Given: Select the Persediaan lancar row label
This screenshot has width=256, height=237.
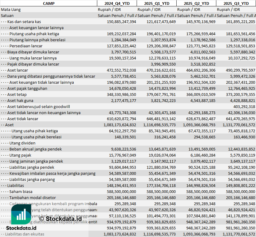Looking at the screenshot, I should point(26,46).
